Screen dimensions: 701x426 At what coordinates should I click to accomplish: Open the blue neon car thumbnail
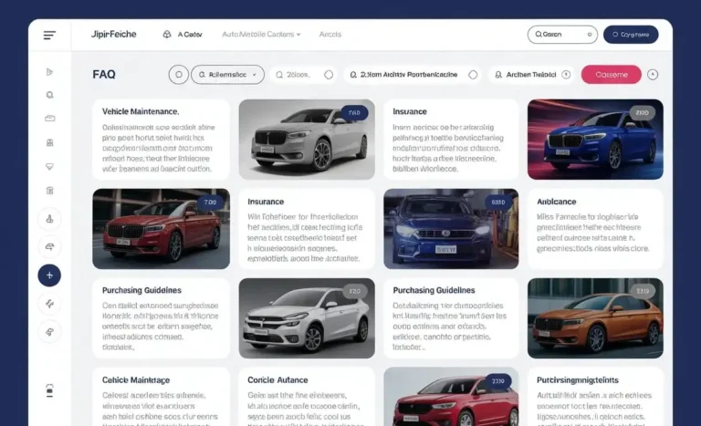(x=595, y=140)
